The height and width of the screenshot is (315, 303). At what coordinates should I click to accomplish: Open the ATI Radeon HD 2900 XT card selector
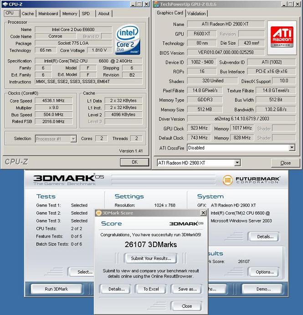[237, 163]
